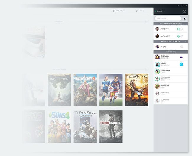Viewport: 192px width, 156px height.
Task: Click download icon on Inquisition tile
Action: [x=50, y=104]
